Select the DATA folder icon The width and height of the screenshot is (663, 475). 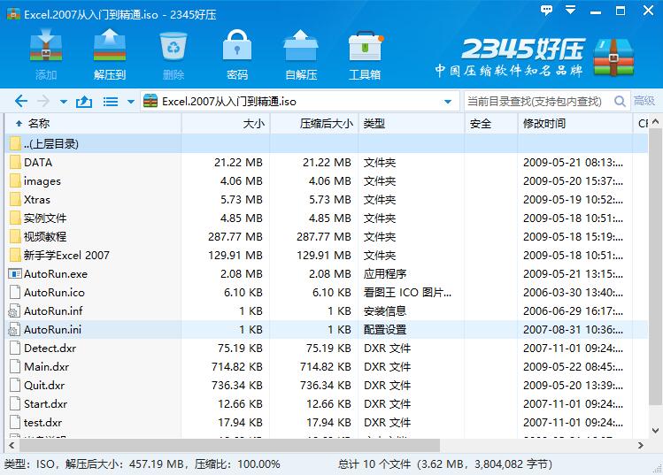[x=15, y=162]
